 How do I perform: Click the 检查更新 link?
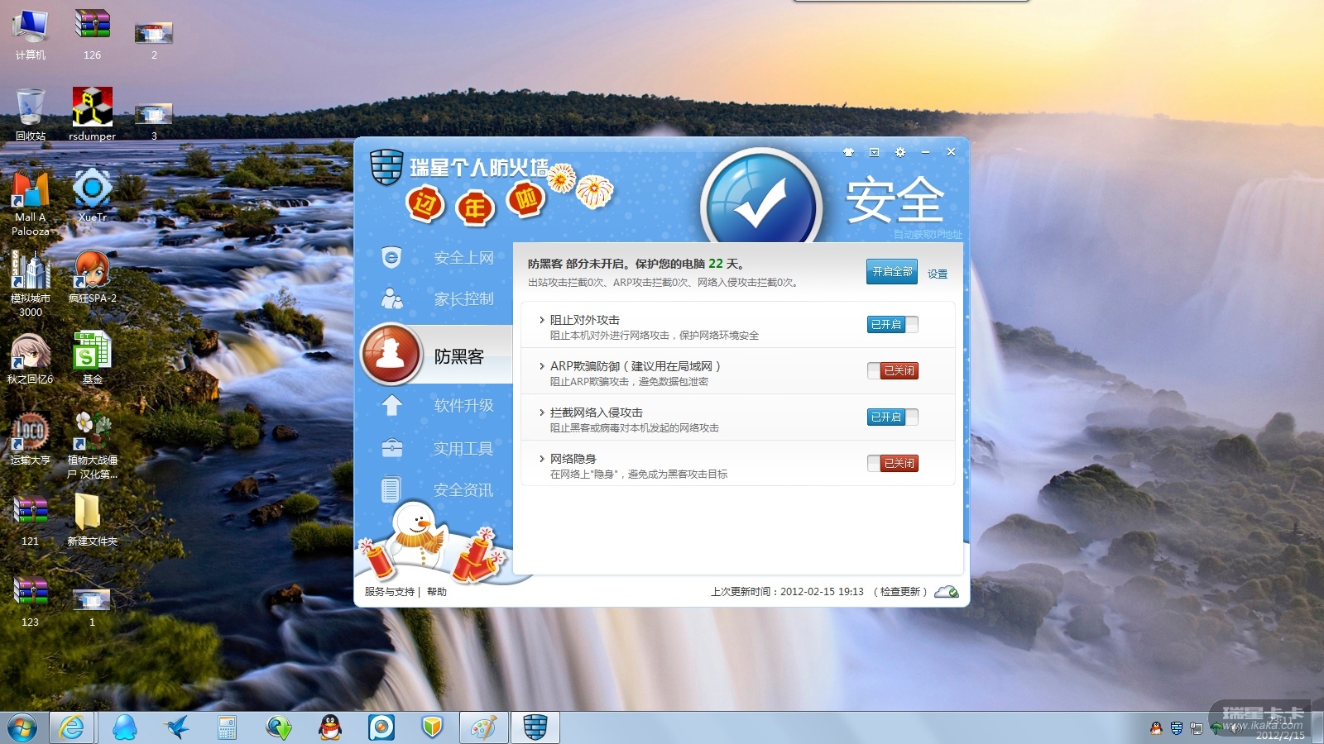899,592
